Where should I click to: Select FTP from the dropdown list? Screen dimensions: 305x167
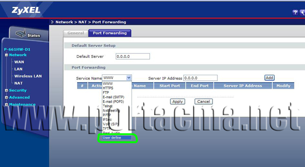(x=106, y=93)
